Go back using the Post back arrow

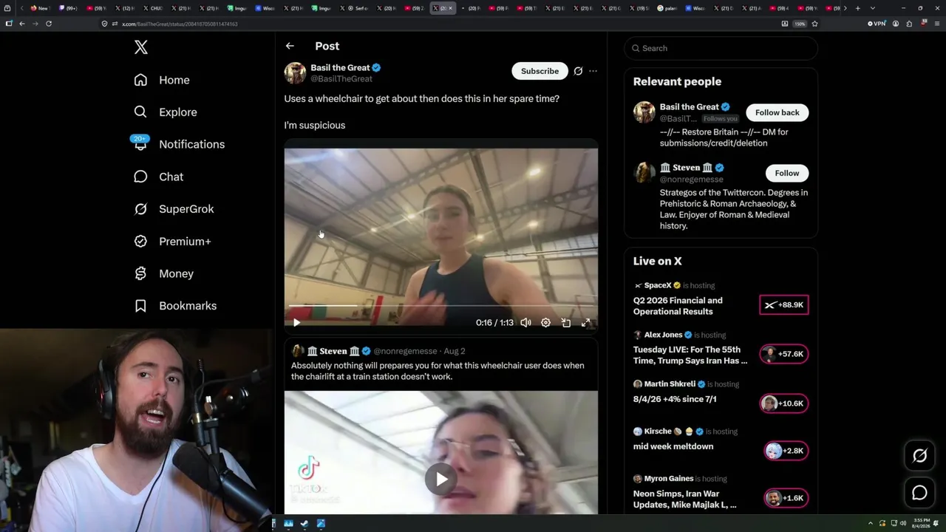(290, 46)
